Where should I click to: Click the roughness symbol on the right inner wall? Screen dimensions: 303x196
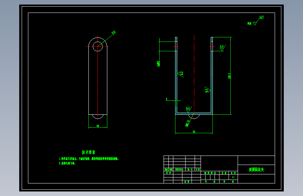tap(207, 90)
